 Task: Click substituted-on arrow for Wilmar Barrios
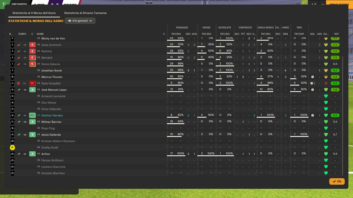[33, 122]
